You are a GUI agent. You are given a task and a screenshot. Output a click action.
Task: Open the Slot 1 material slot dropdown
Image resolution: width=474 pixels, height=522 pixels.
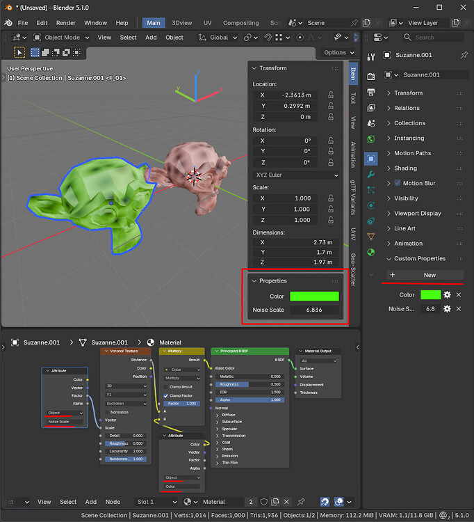pos(156,502)
